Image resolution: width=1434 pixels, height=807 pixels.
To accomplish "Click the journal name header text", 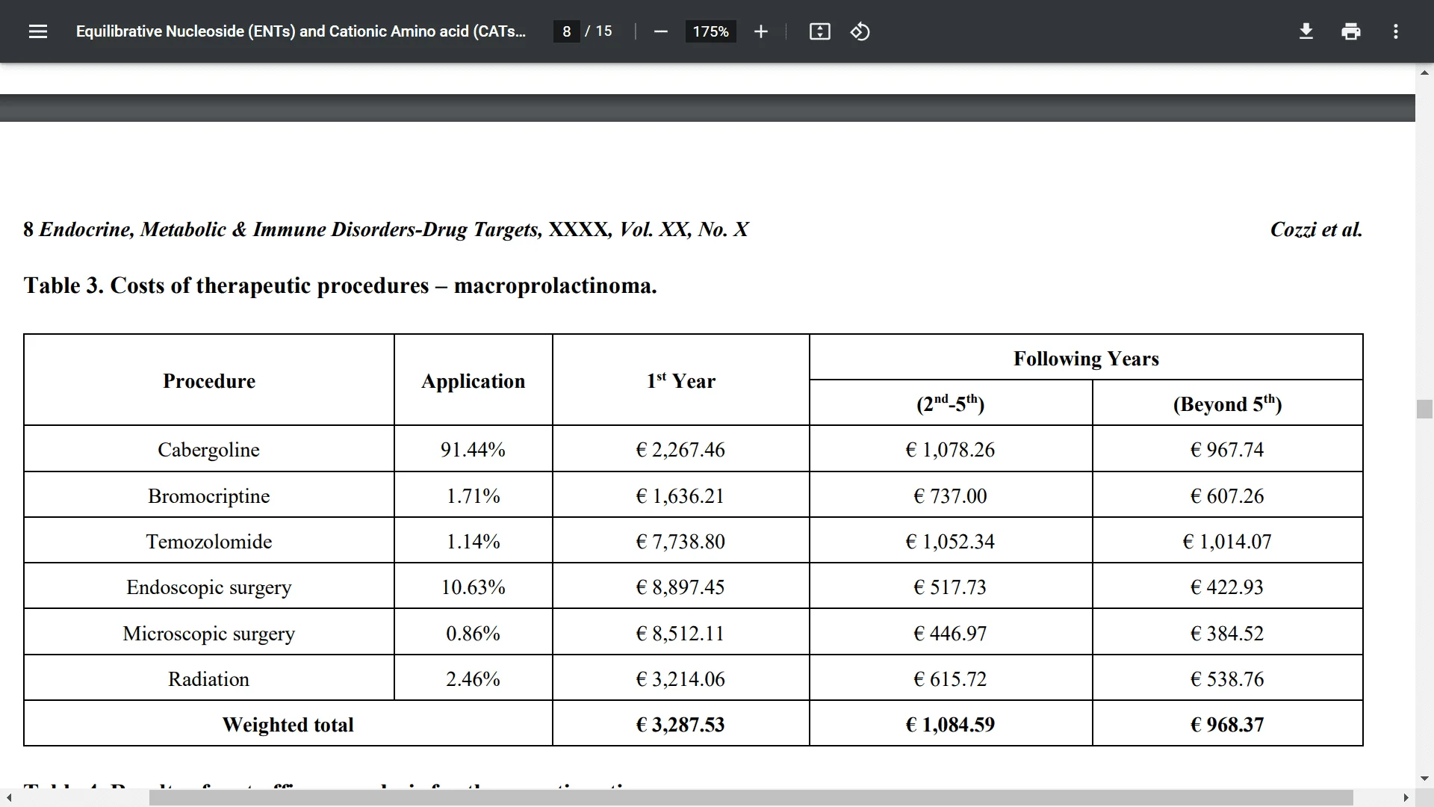I will [x=386, y=229].
